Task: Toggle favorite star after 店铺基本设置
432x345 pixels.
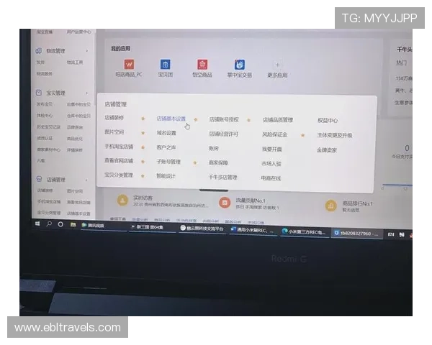Action: tap(196, 120)
